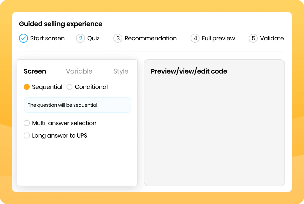Click the step 5 circle icon
Screen dimensions: 304x204
[253, 38]
